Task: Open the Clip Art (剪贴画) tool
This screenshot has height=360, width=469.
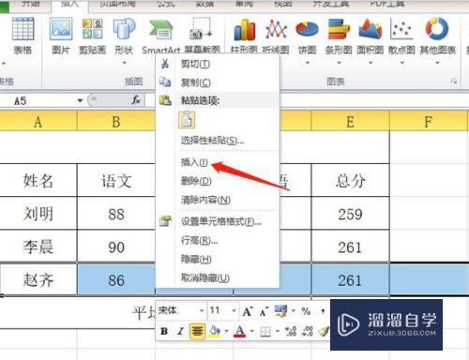Action: coord(92,29)
